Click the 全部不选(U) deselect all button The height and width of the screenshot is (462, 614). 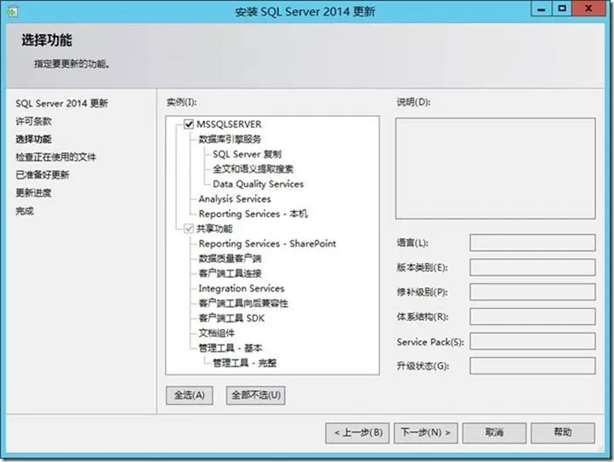click(256, 395)
